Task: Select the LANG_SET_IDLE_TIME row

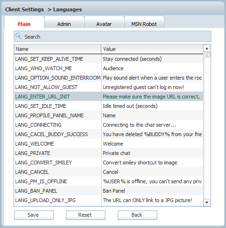Action: pos(109,106)
